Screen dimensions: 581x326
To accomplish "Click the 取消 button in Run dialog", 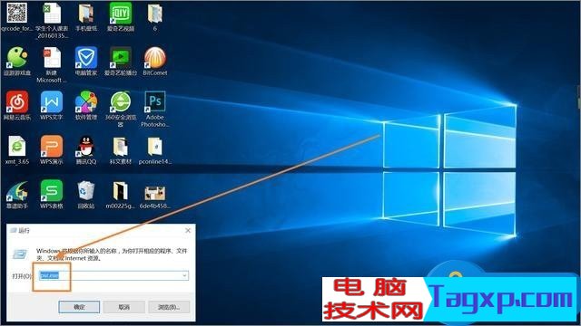I will pos(123,307).
